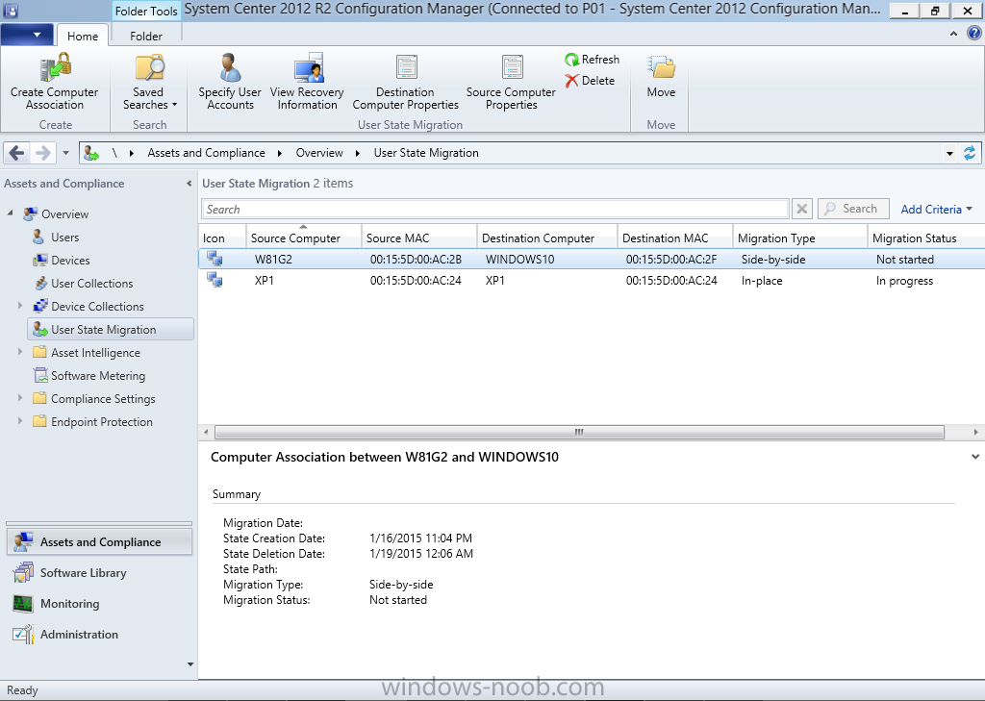The height and width of the screenshot is (701, 985).
Task: Select the Folder Tools contextual tab
Action: [146, 12]
